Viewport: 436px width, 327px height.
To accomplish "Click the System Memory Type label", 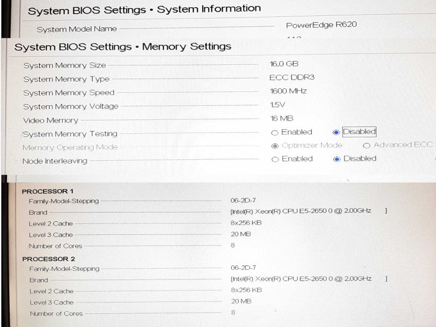I will coord(66,79).
